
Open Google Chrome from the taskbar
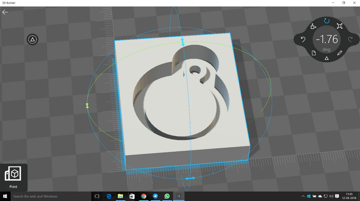(144, 196)
